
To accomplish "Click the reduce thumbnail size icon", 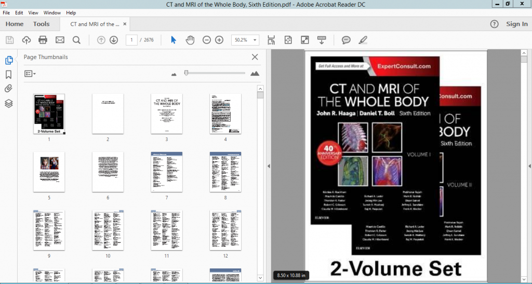I will coord(174,74).
